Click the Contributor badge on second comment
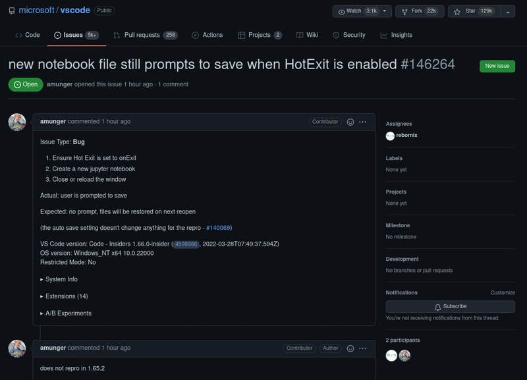The height and width of the screenshot is (380, 527). [299, 348]
